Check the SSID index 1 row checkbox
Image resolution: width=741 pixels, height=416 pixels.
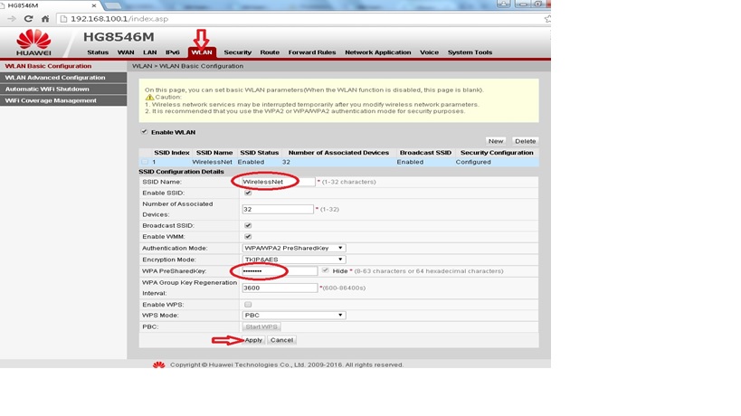point(145,162)
